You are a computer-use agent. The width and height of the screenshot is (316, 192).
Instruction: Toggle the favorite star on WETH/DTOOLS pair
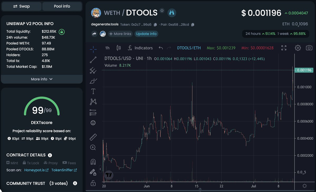(x=162, y=11)
